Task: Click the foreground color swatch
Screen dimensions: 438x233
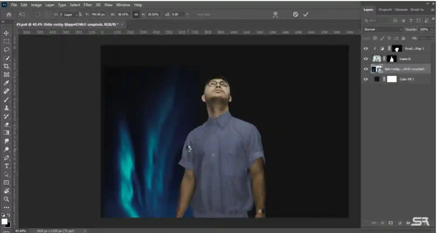Action: [x=4, y=222]
